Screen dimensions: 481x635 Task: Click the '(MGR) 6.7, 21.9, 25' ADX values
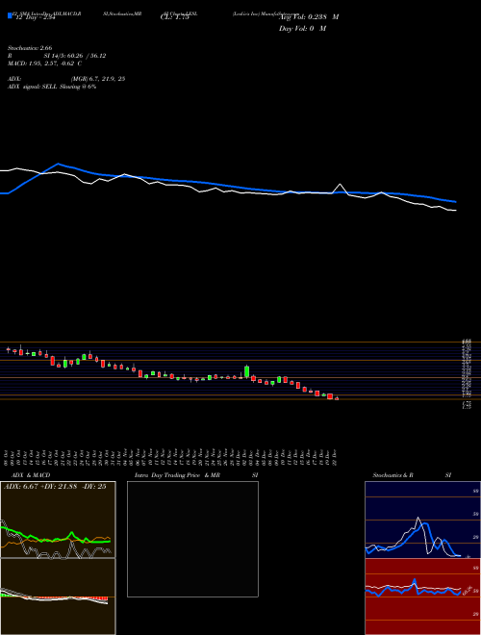(x=98, y=79)
